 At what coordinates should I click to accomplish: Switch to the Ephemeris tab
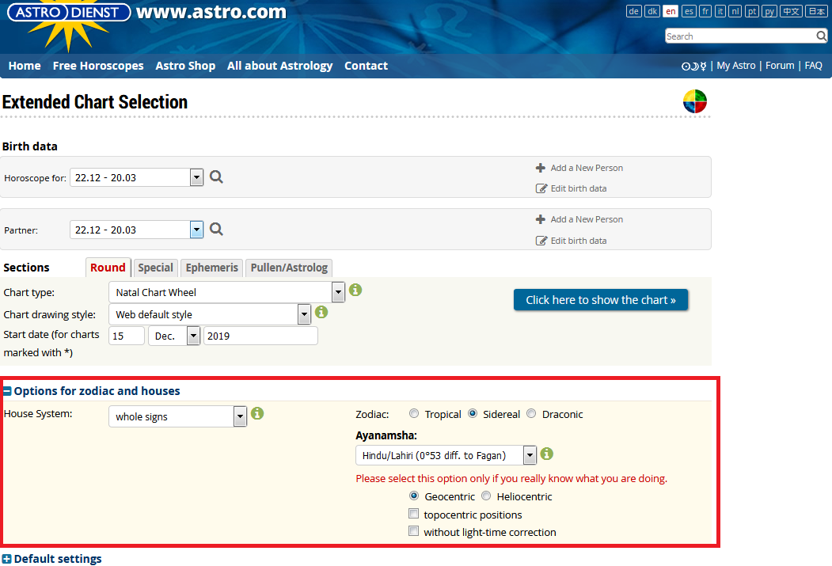tap(211, 268)
